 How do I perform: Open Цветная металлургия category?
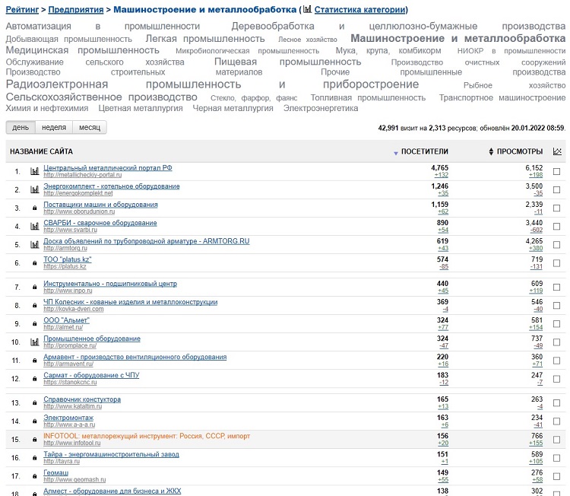click(141, 109)
